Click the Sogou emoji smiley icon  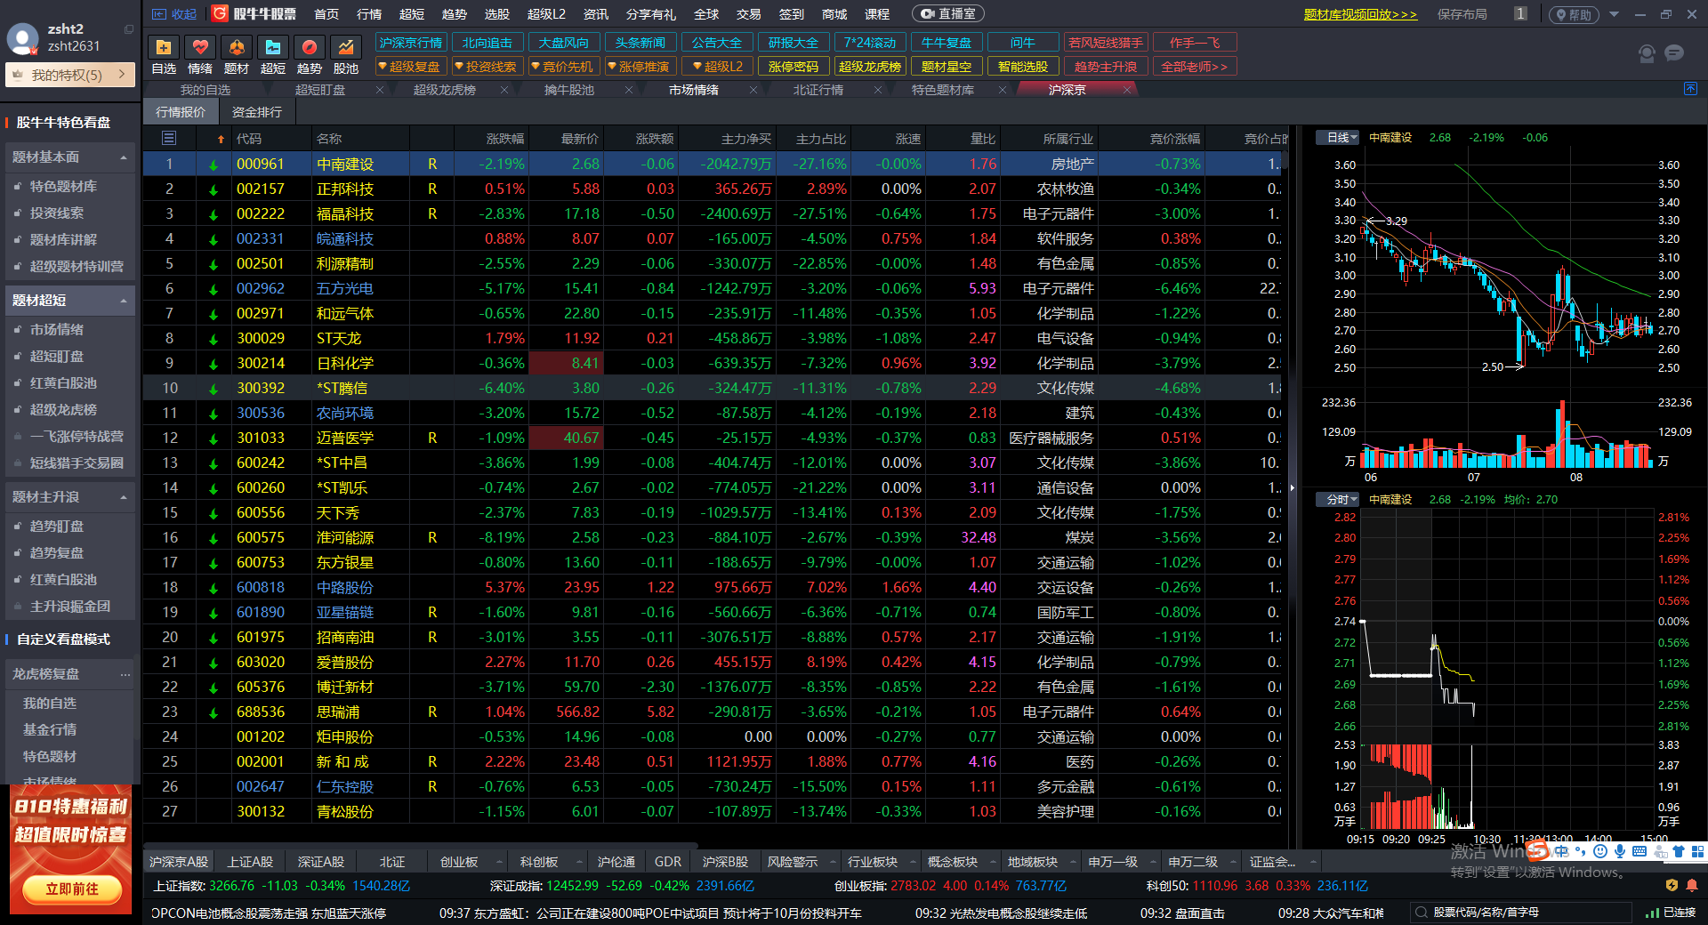point(1599,851)
